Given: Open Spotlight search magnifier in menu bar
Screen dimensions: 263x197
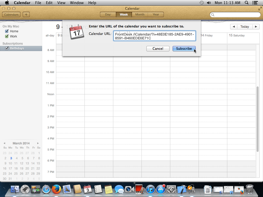Looking at the screenshot, I should pyautogui.click(x=247, y=3).
